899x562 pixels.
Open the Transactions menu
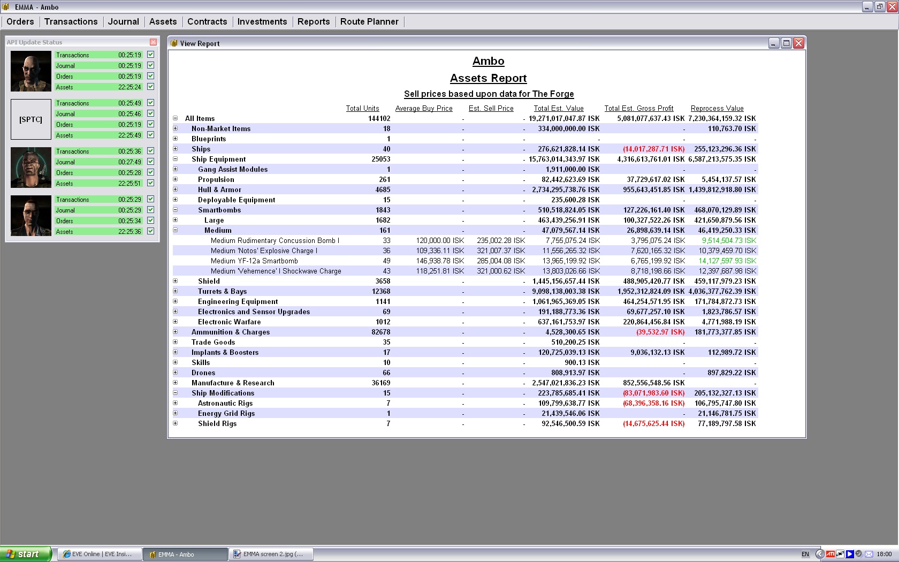(x=71, y=21)
